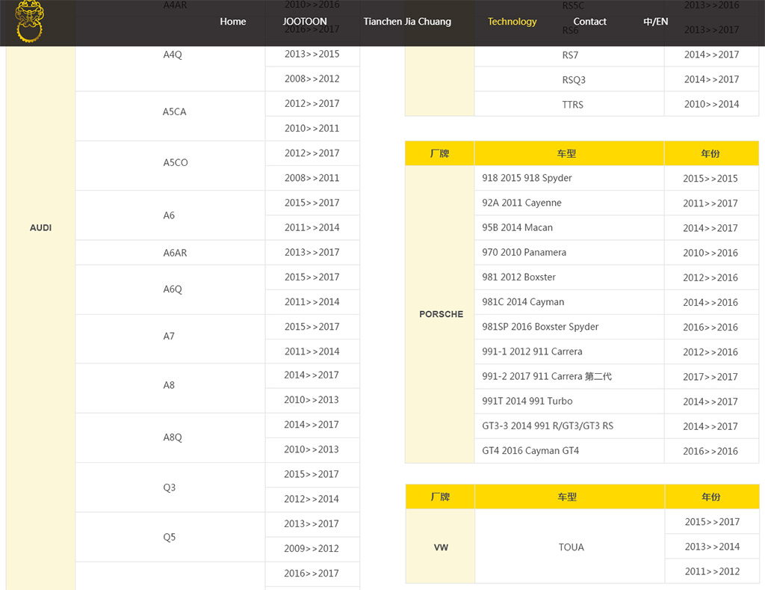
Task: Click the RSQ3 model cell
Action: pos(569,79)
